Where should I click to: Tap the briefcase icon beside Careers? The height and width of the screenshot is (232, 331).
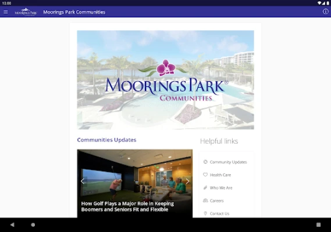(205, 201)
